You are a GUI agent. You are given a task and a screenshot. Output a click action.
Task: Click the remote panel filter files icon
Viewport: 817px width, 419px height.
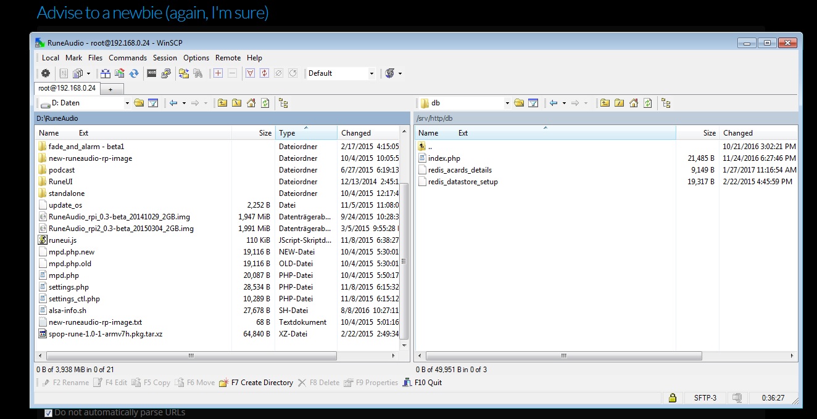click(533, 103)
